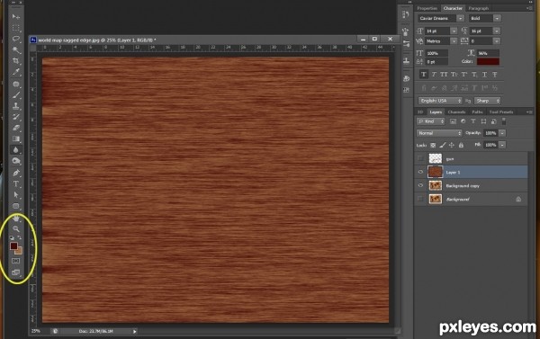Toggle Faux Bold text style

coord(424,75)
